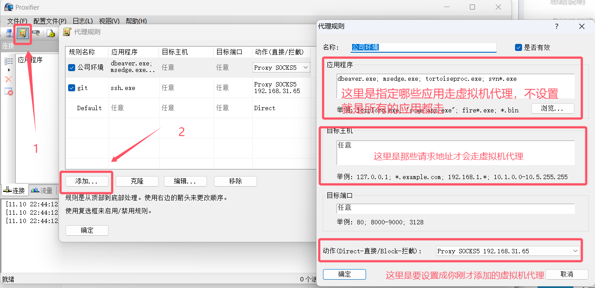Click the help question mark in dialog title
The width and height of the screenshot is (595, 288).
pos(556,26)
